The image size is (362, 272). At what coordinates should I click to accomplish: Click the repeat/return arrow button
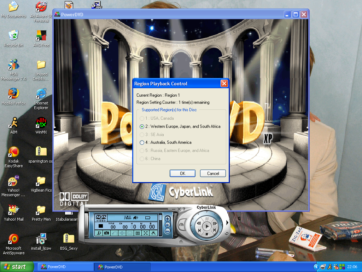click(x=114, y=233)
